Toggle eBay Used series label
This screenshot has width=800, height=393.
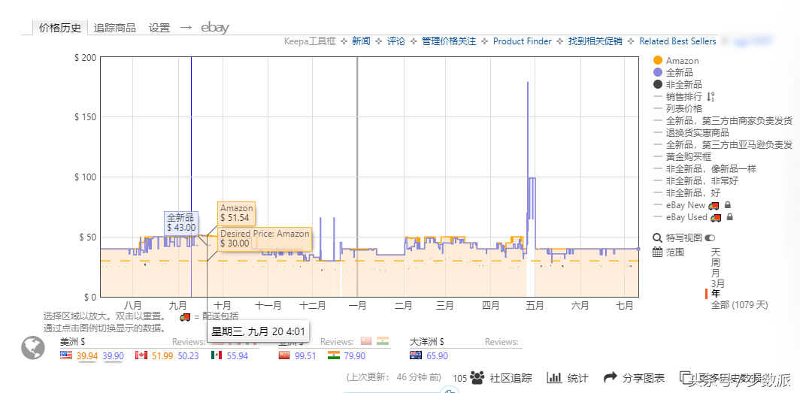pyautogui.click(x=686, y=218)
